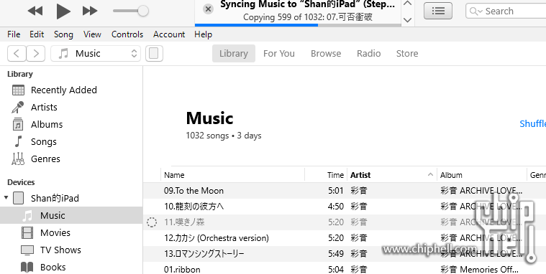Select the Shan的iPad device
This screenshot has height=274, width=546.
[55, 198]
